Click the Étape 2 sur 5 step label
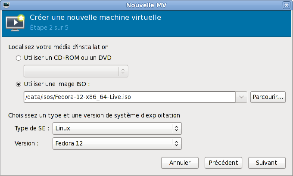 coord(49,28)
